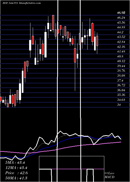Click the 12MA : 43.4 readout

pos(16,168)
